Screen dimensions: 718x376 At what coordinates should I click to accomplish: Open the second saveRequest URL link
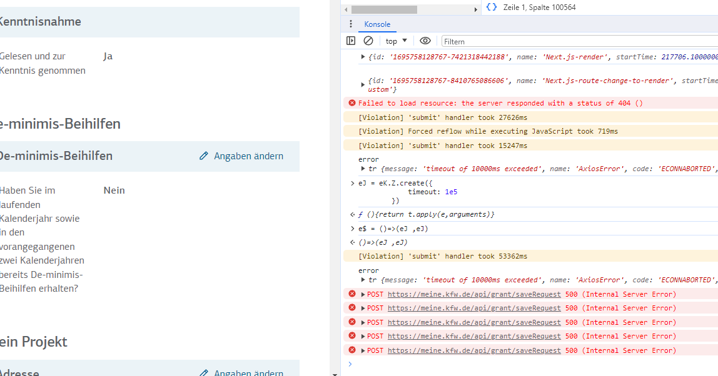pos(474,309)
